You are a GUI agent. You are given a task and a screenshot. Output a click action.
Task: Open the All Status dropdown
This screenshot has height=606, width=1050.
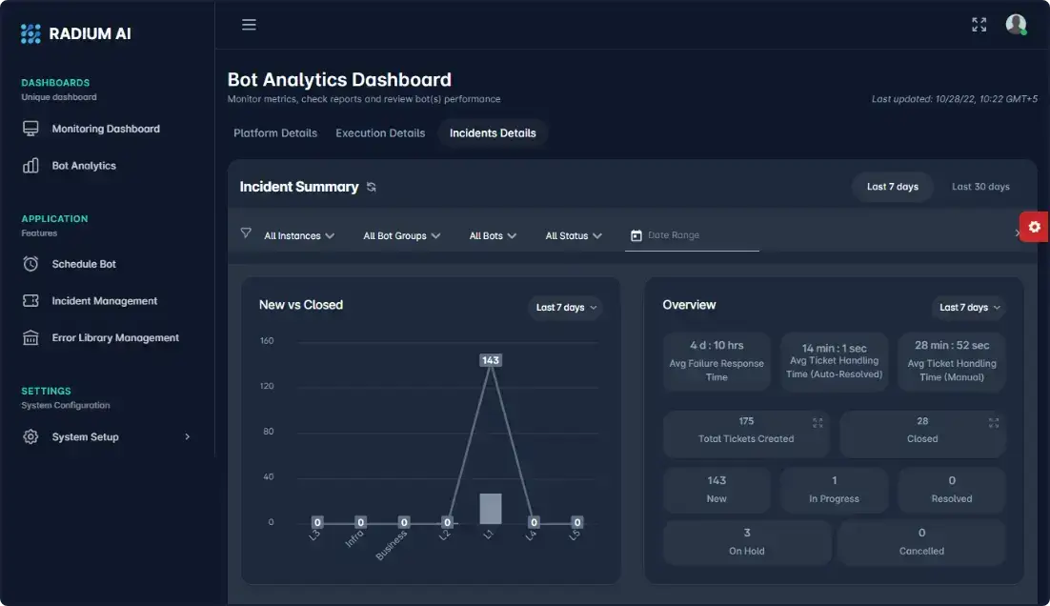click(x=574, y=235)
